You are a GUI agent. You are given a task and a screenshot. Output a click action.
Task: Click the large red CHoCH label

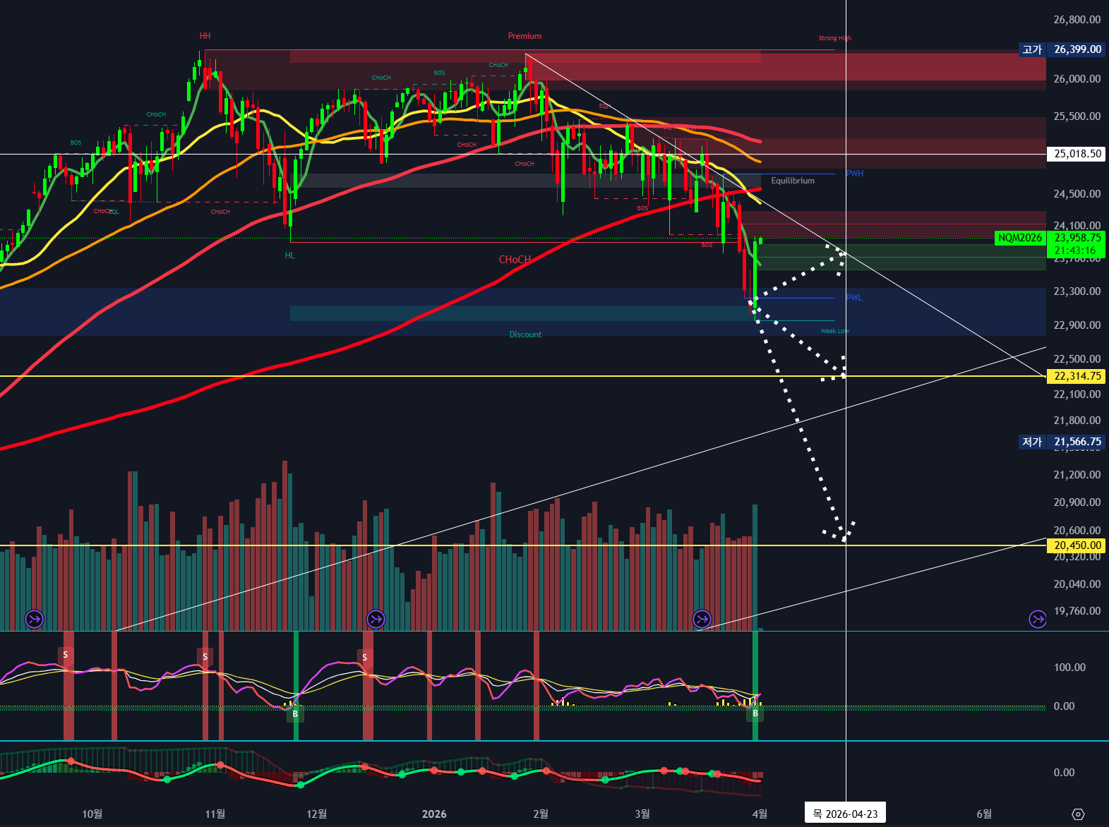[x=515, y=260]
